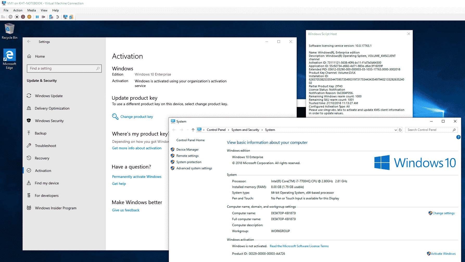Click the Reset VM toolbar icon
Screen dimensions: 465x262
point(43,17)
